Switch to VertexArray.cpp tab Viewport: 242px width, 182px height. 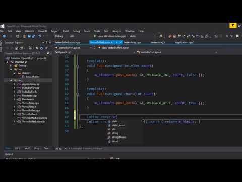point(133,43)
